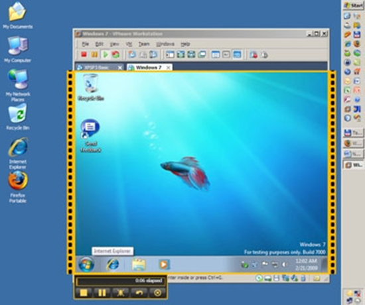365x305 pixels.
Task: Click the undo arrow on recorder panel
Action: [139, 292]
